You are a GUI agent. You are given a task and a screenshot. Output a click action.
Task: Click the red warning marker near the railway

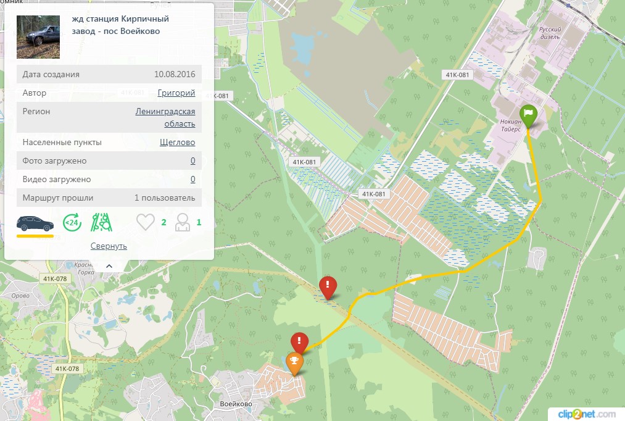(328, 287)
